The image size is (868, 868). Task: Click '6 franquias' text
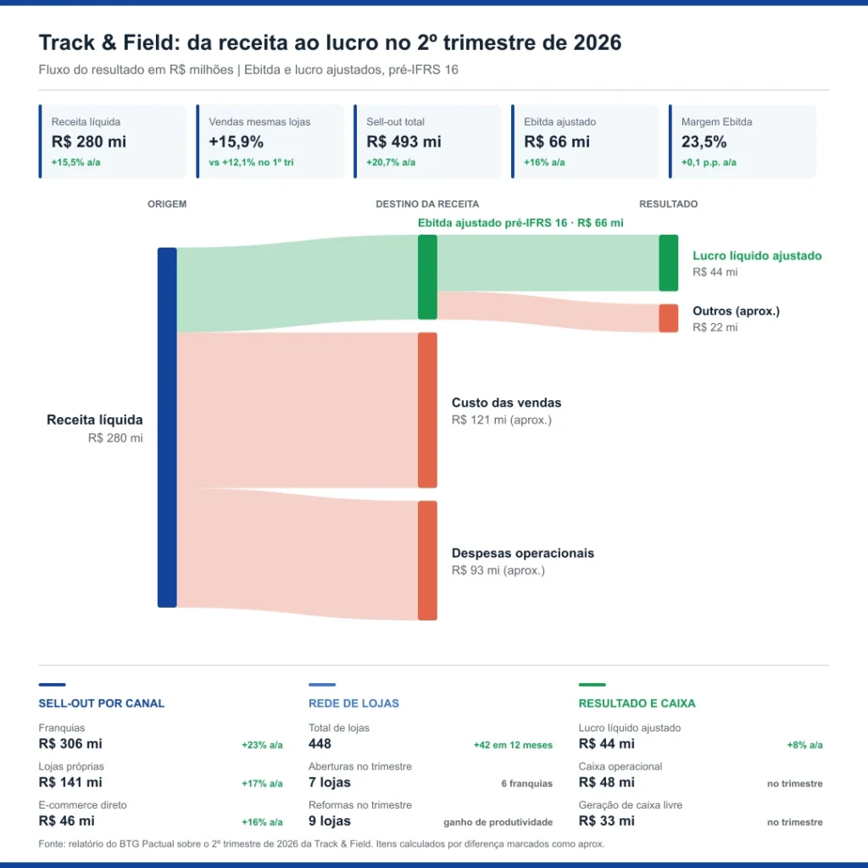coord(527,784)
